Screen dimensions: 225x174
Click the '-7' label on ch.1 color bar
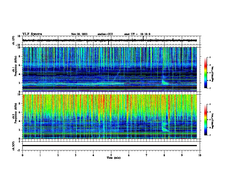point(209,88)
